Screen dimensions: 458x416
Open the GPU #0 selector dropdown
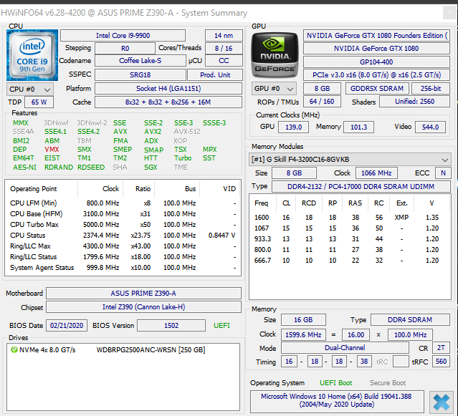[x=275, y=89]
